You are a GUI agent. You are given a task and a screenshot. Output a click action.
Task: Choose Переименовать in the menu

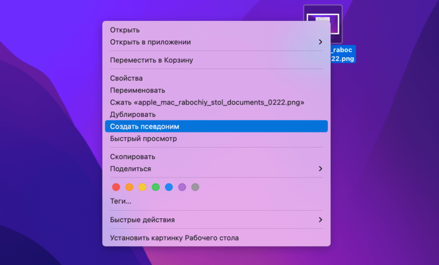(216, 90)
